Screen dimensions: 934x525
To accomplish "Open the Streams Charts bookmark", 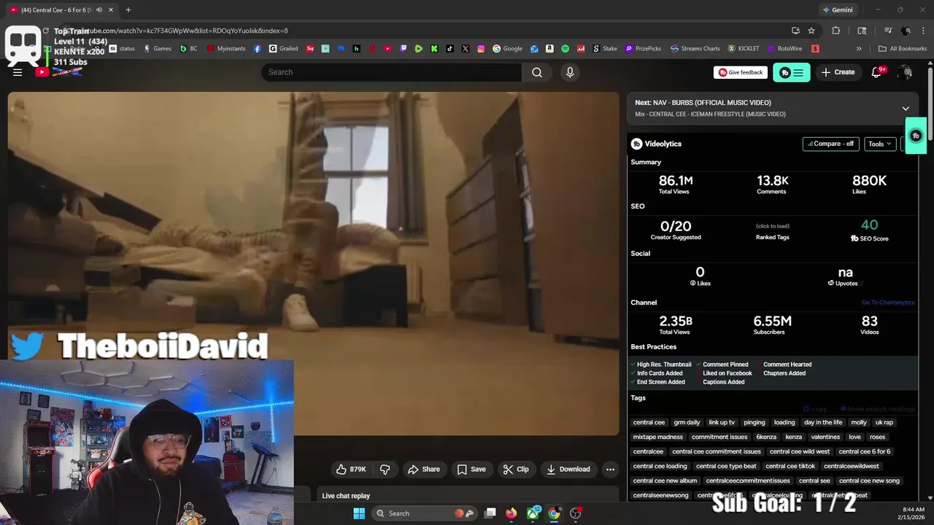I will click(695, 49).
